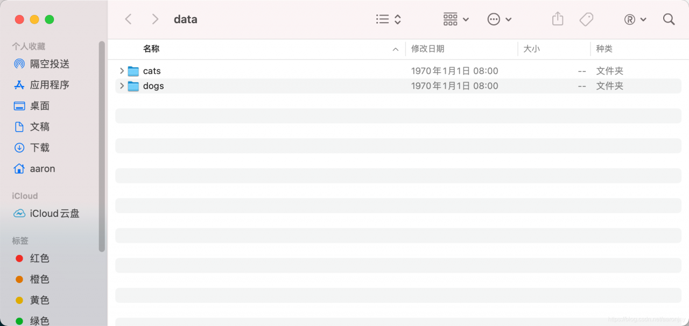Sort by the Name (名称) column header

click(x=151, y=49)
